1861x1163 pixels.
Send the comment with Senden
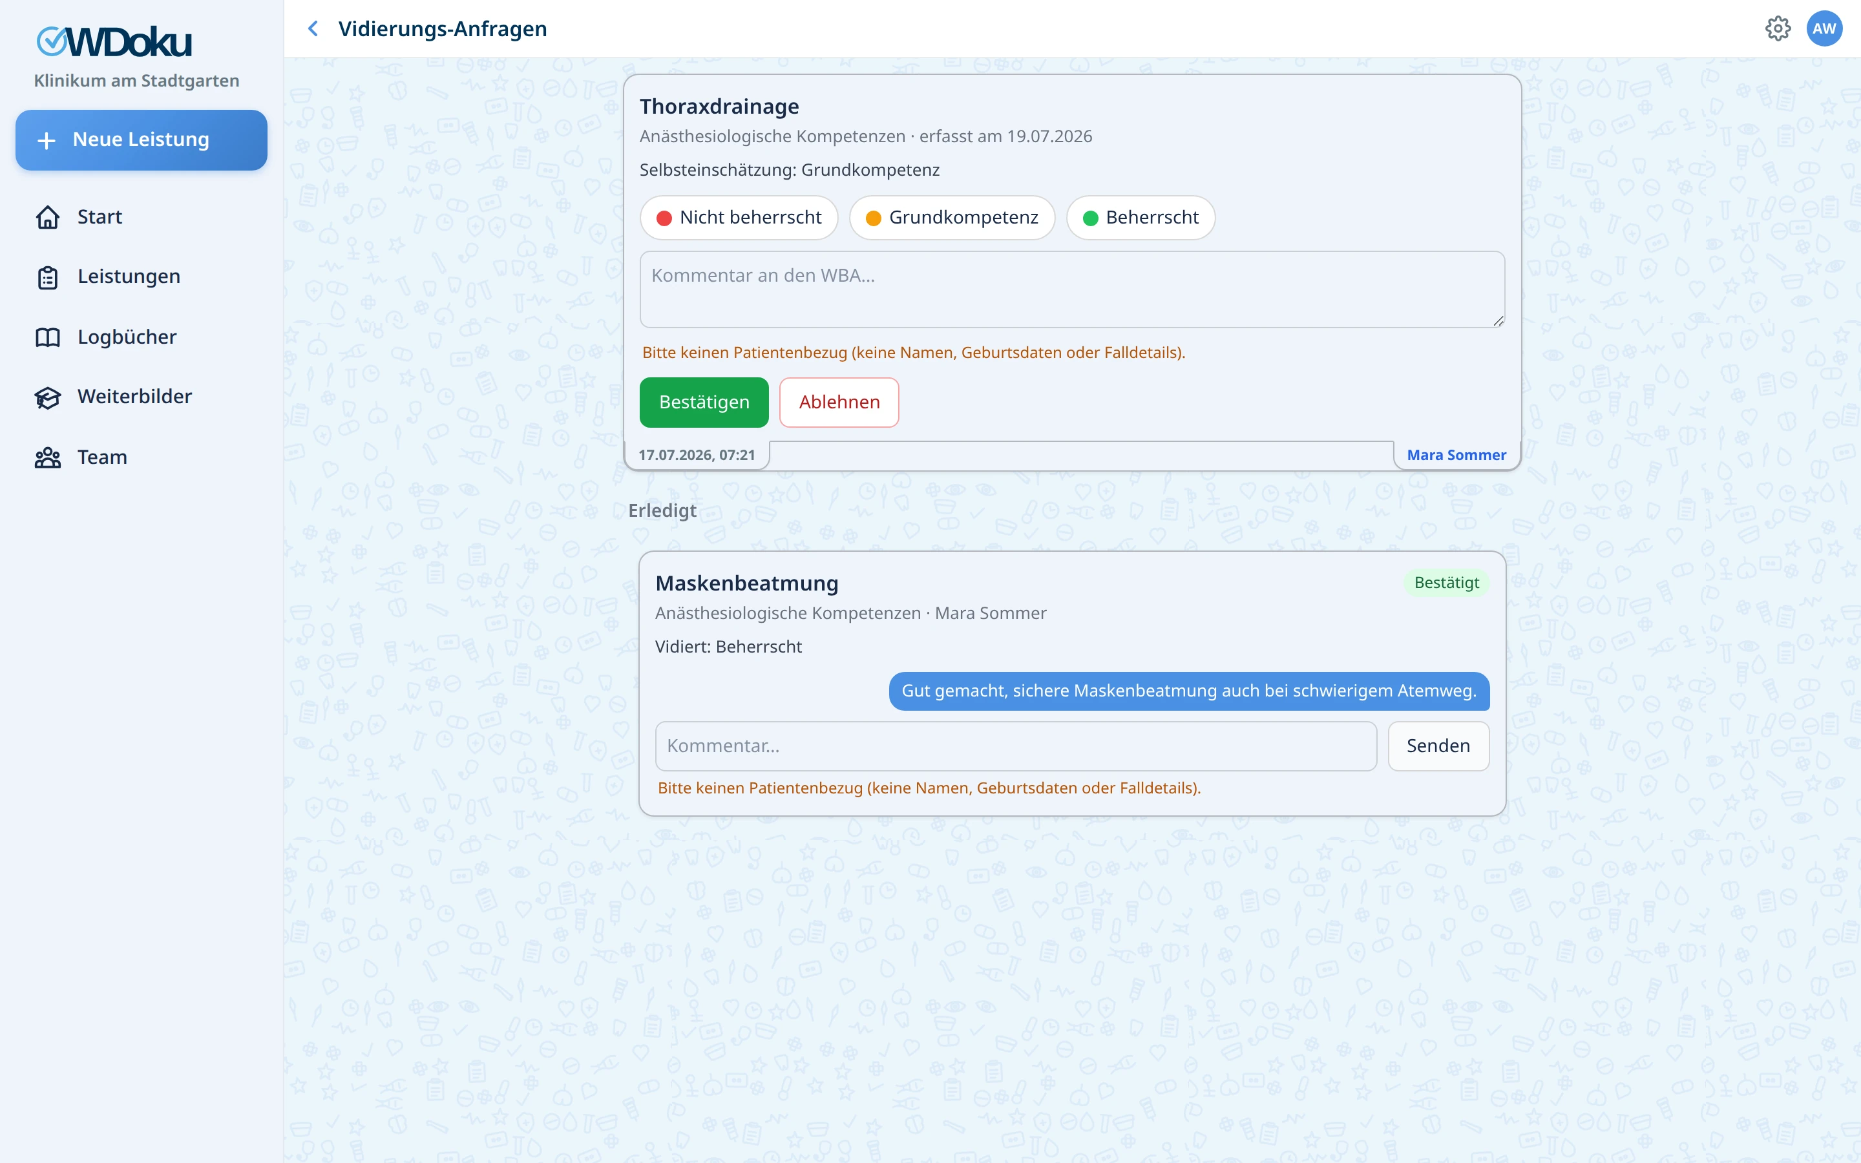pyautogui.click(x=1438, y=746)
